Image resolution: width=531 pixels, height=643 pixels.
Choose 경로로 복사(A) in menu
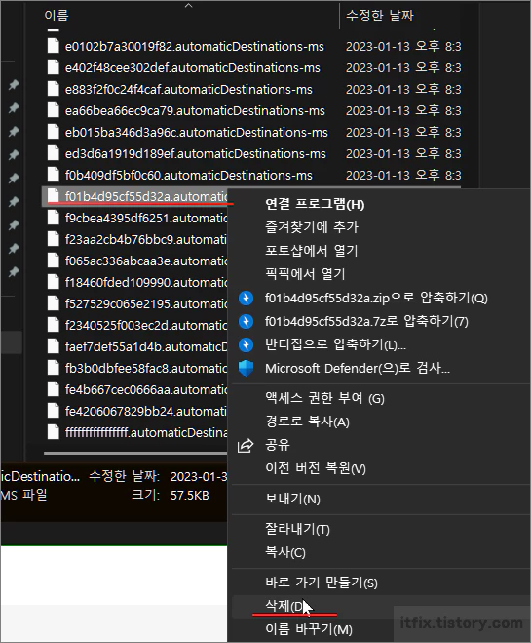pos(307,422)
